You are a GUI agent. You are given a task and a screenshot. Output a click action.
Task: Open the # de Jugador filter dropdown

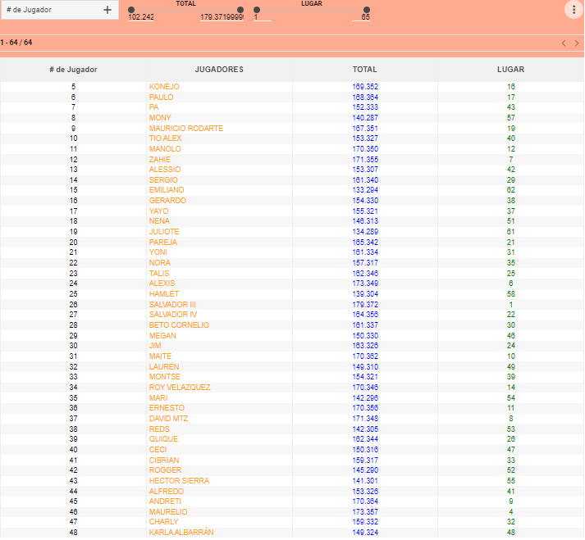(60, 10)
